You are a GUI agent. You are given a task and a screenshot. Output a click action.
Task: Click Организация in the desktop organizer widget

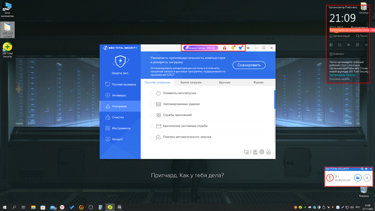(x=340, y=36)
